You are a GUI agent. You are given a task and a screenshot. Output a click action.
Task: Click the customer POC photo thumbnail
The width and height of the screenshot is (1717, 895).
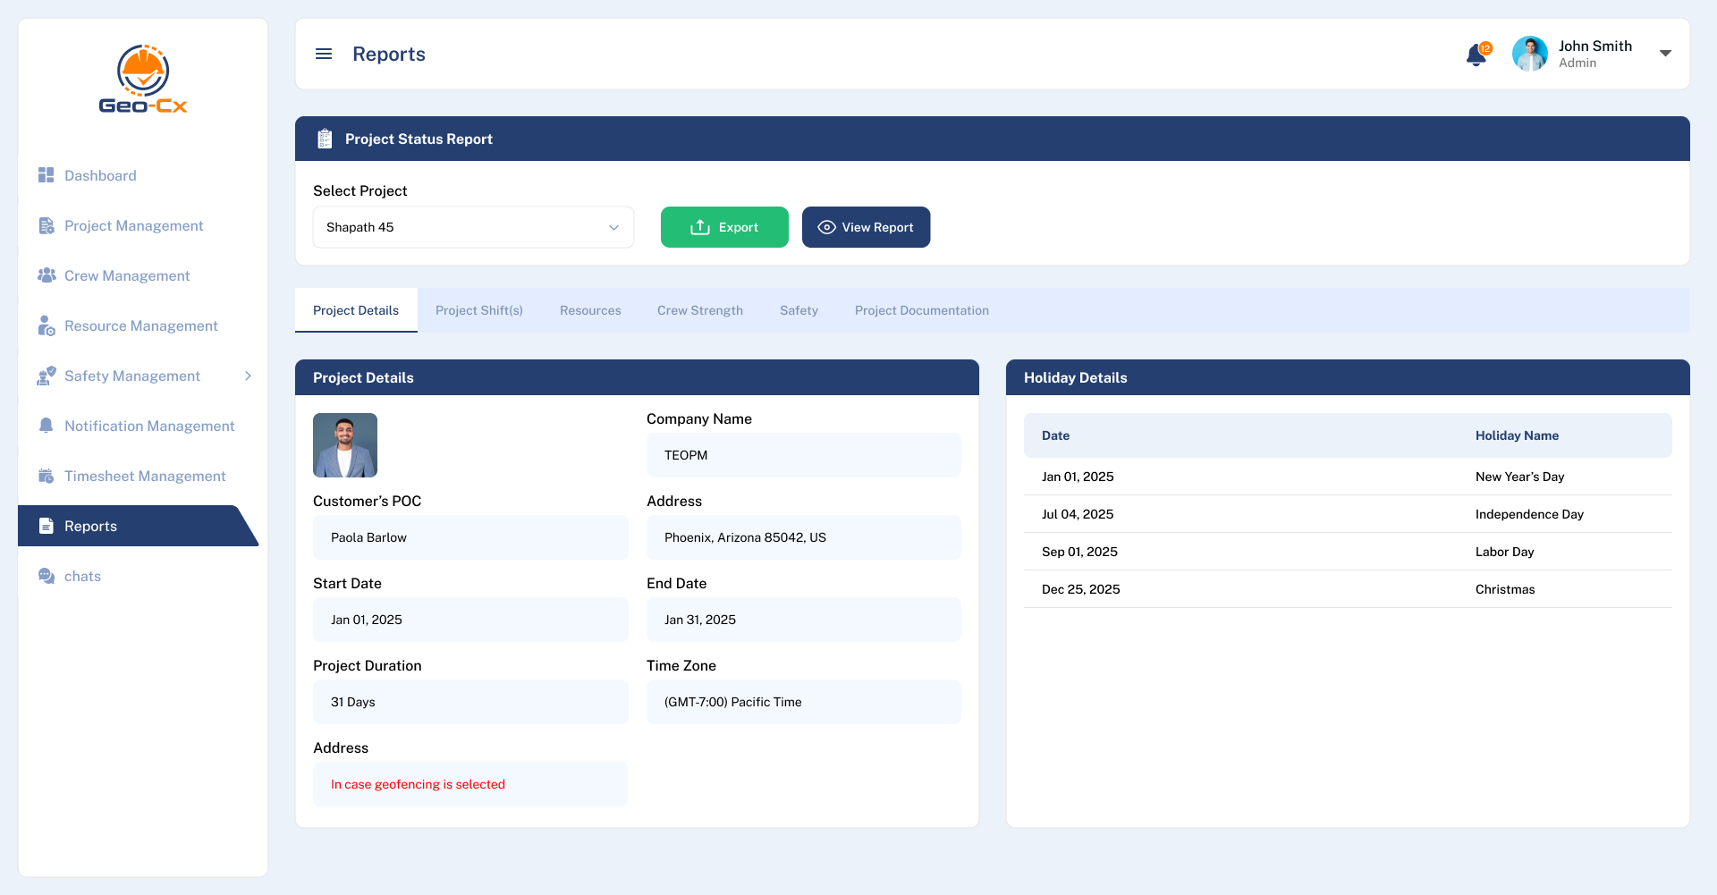coord(345,445)
